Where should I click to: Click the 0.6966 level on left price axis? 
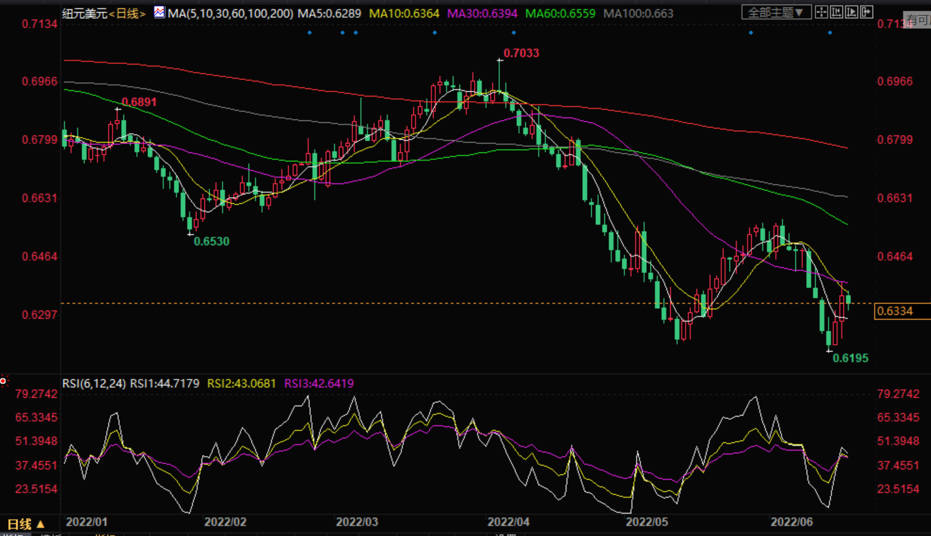coord(40,82)
